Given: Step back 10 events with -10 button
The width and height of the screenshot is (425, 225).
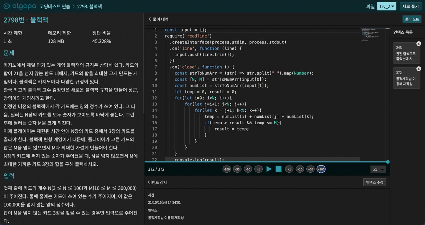Looking at the screenshot, I should click(x=248, y=169).
